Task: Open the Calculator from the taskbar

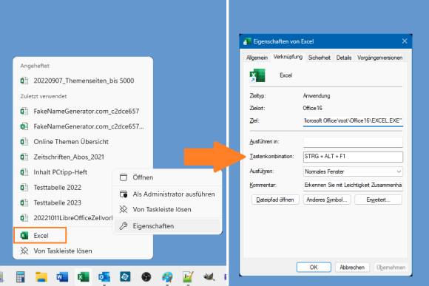Action: click(21, 276)
